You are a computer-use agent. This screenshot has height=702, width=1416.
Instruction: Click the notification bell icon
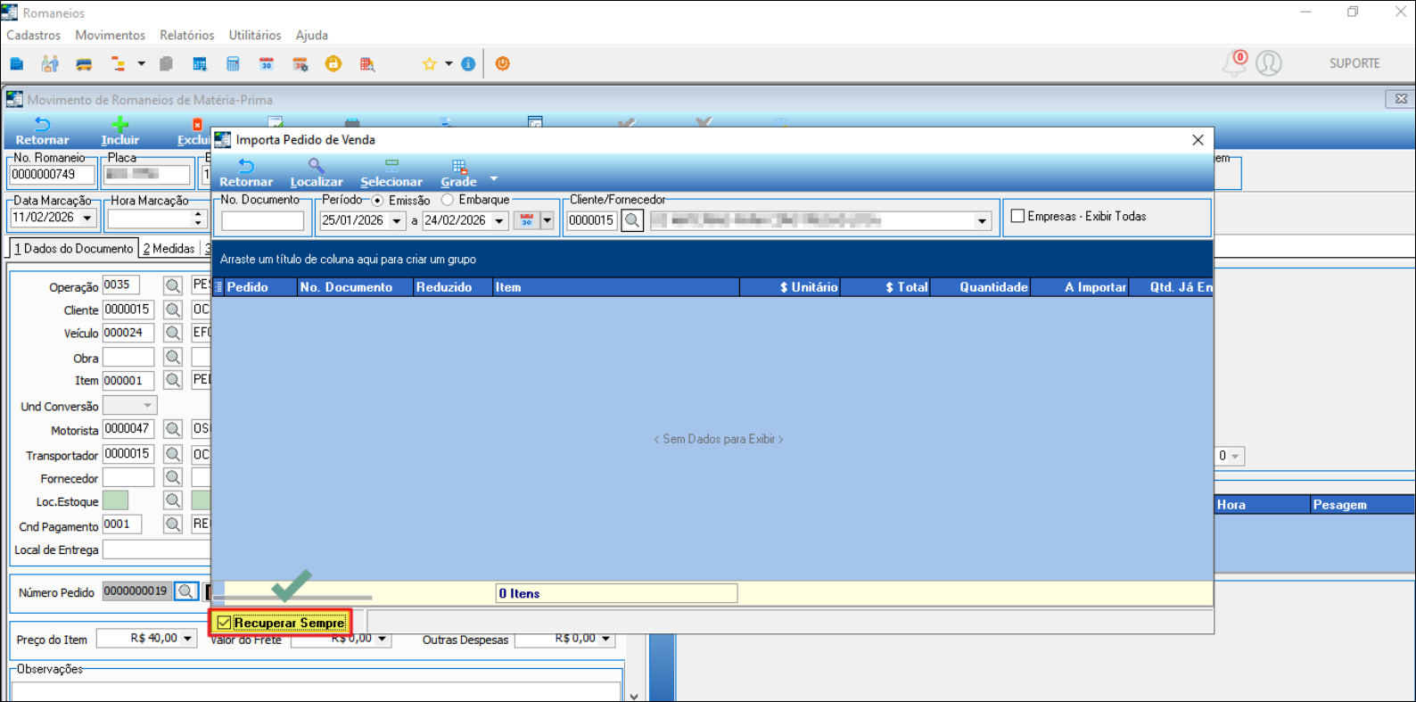click(x=1234, y=63)
